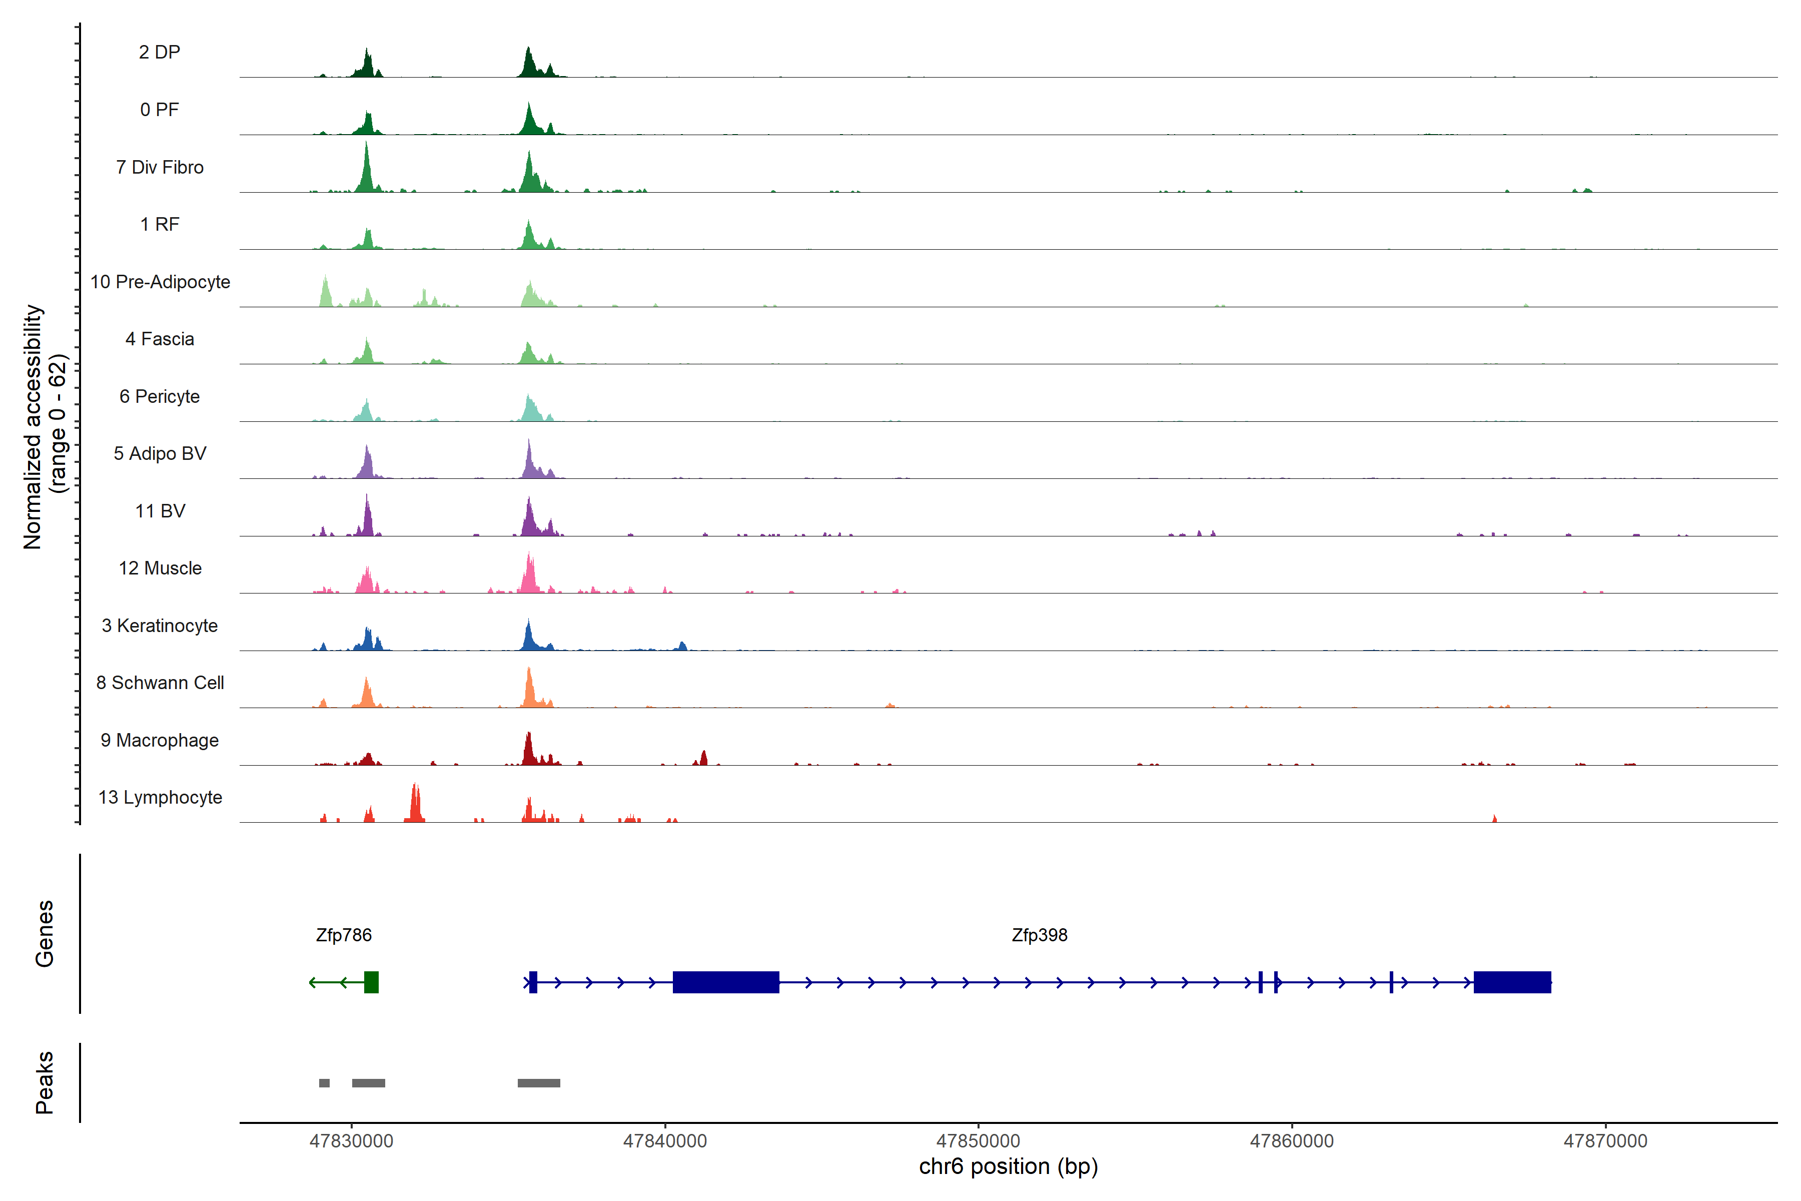Click the rightmost gray peak bar

point(538,1083)
